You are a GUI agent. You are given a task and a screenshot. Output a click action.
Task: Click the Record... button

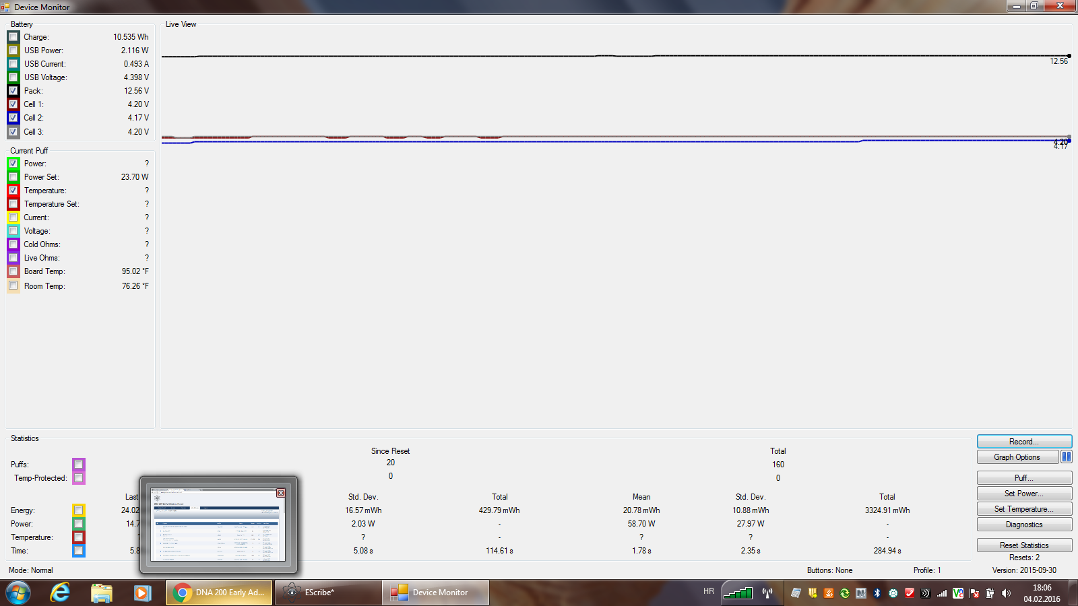point(1023,442)
